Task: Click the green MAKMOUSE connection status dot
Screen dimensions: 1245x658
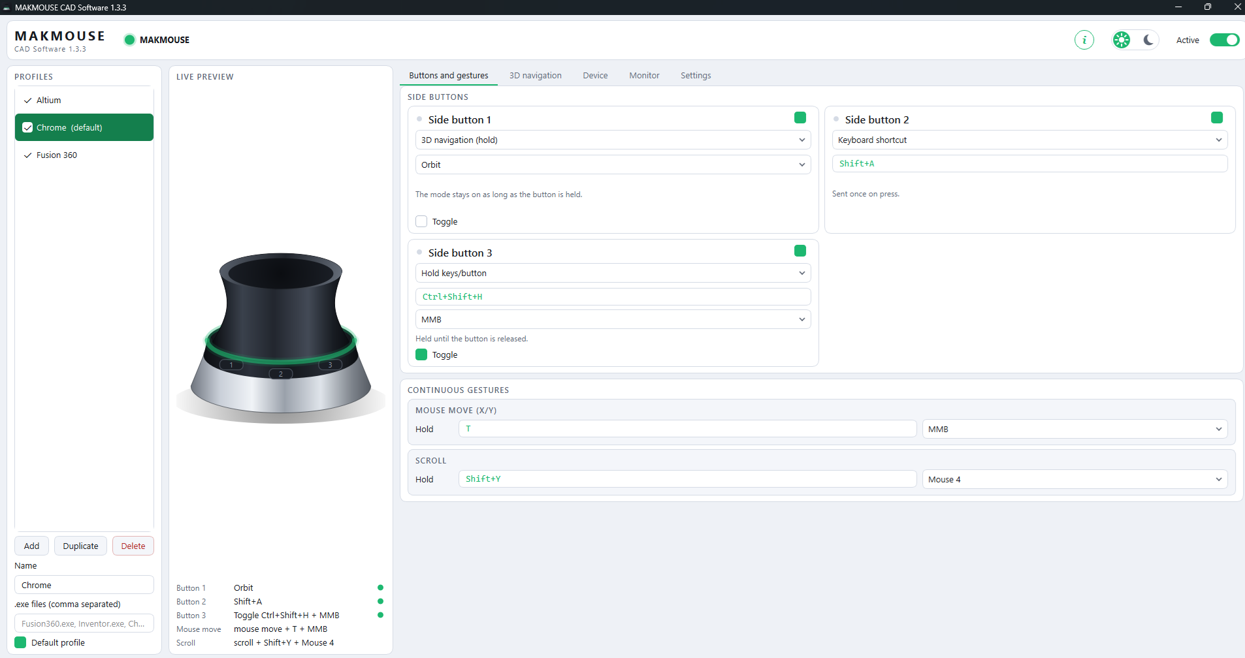Action: click(129, 40)
